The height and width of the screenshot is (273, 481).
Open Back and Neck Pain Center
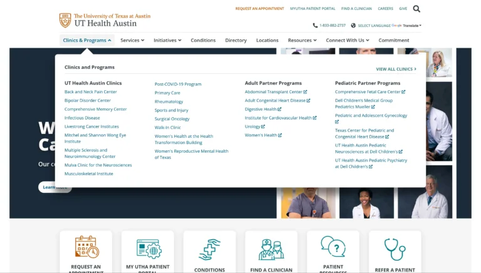coord(90,91)
